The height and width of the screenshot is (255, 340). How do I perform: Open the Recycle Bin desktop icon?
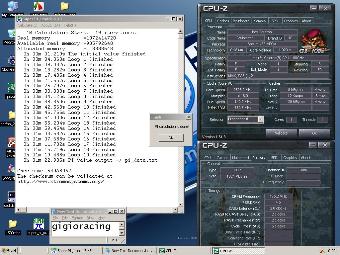click(x=11, y=34)
